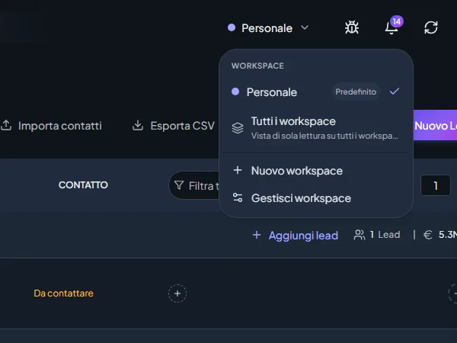The width and height of the screenshot is (457, 343).
Task: Open the Filtra filter control
Action: (194, 185)
